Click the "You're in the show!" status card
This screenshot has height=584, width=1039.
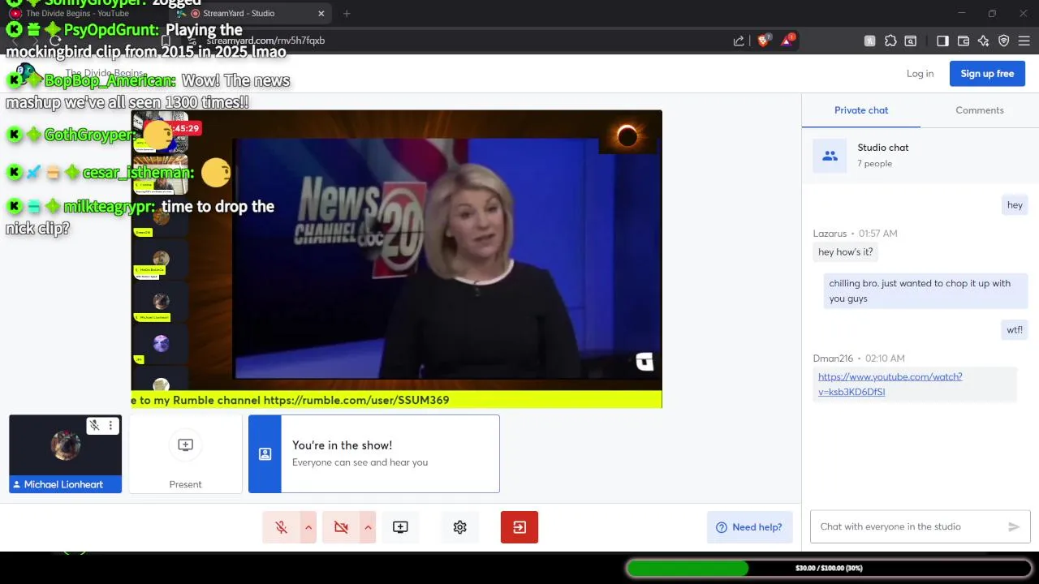(374, 454)
